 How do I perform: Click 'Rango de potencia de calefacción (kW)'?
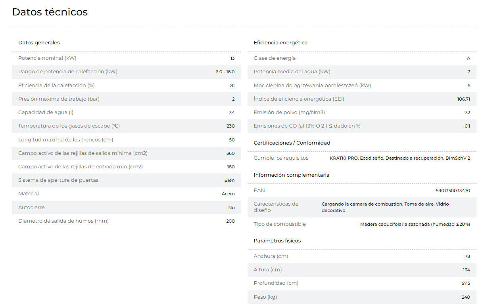point(68,72)
